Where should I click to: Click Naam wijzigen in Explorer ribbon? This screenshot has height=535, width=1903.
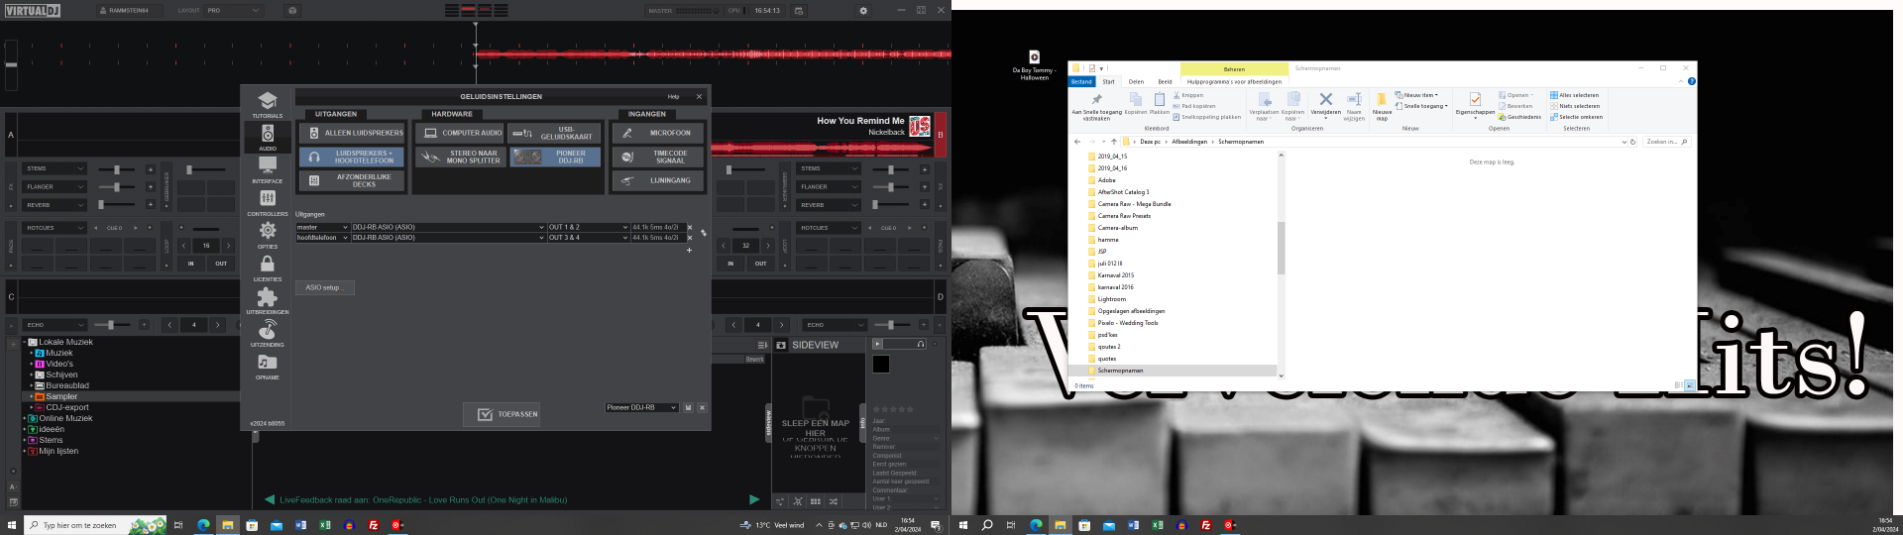pos(1354,106)
